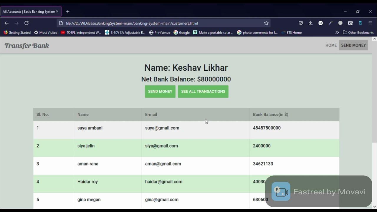Click the globe extension icon in toolbar
377x212 pixels.
click(340, 23)
